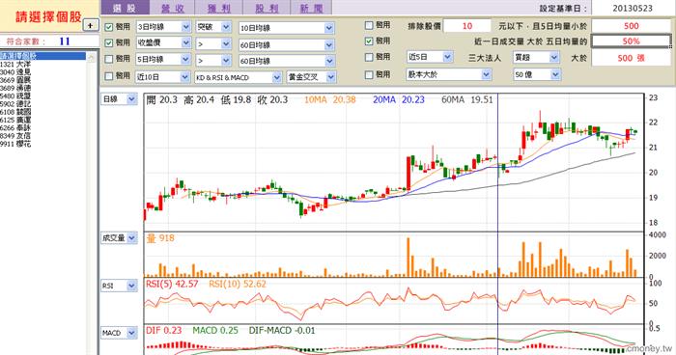Open the 新聞 tab

click(311, 8)
